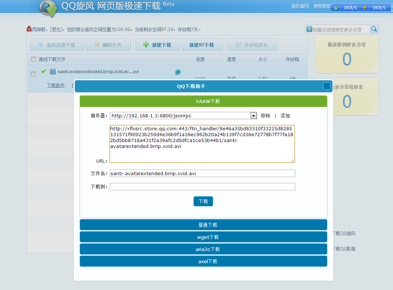Click the 新建BT下载 button

tap(202, 45)
